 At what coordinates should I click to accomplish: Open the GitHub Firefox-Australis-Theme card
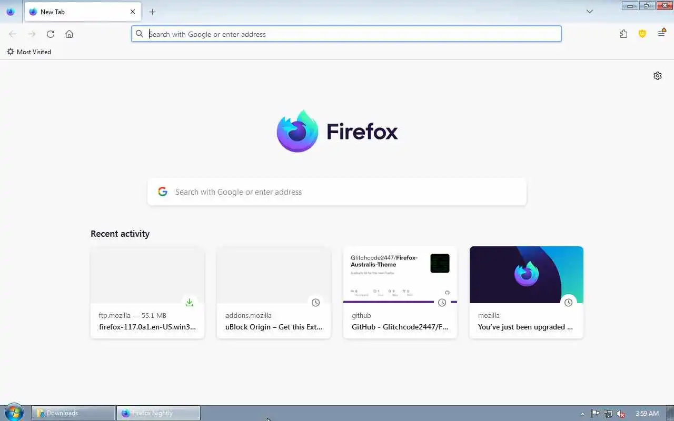(400, 292)
